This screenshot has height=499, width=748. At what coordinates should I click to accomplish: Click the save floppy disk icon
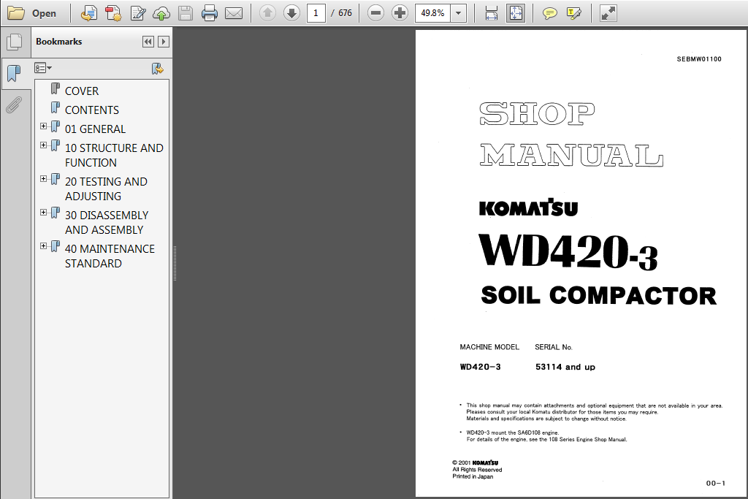pos(185,13)
